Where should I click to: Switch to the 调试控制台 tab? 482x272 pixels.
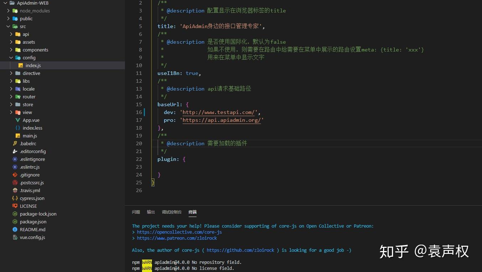172,212
